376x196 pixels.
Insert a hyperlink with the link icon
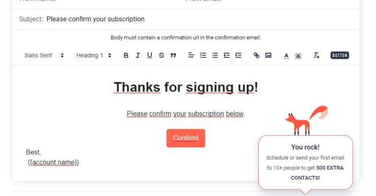pyautogui.click(x=256, y=55)
